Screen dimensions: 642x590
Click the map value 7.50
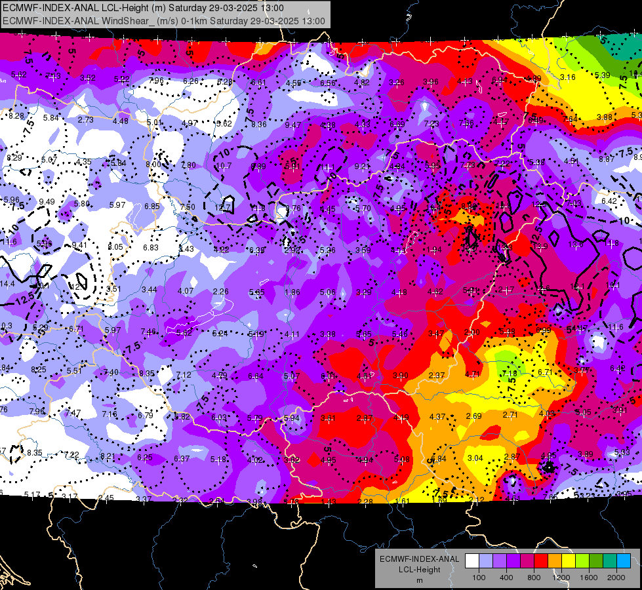[x=188, y=206]
